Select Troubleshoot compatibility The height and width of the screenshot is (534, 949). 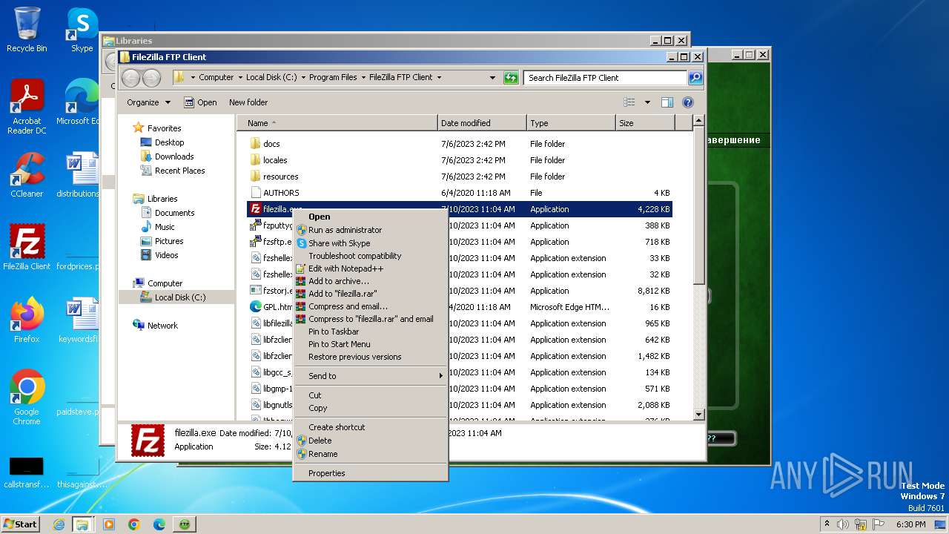click(371, 256)
